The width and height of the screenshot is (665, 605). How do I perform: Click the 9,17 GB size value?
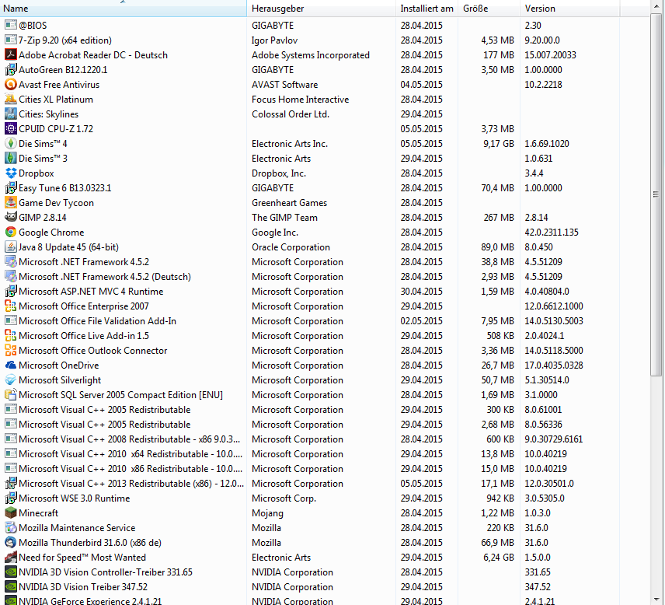[498, 144]
